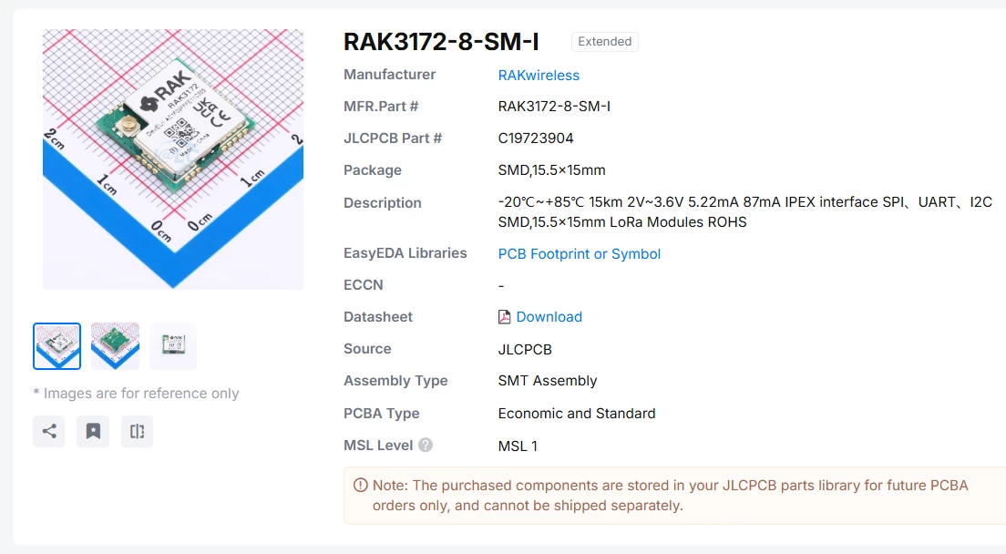Click the MSL Level help question mark
The height and width of the screenshot is (554, 1006).
[x=426, y=445]
